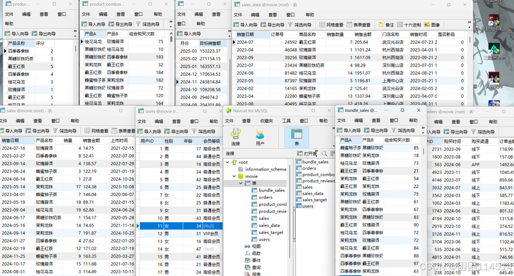The image size is (514, 276).
Task: Select orders in the Navicat object list
Action: point(309,168)
